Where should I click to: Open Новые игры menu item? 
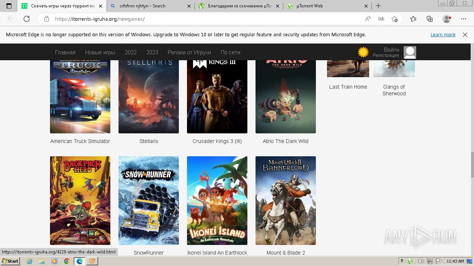click(100, 52)
